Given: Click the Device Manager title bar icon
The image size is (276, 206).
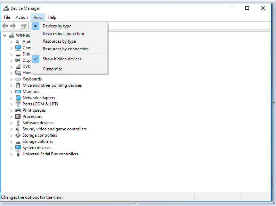Looking at the screenshot, I should pos(6,8).
